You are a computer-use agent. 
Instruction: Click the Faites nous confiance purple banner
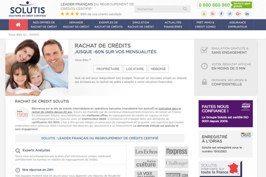[x=226, y=114]
